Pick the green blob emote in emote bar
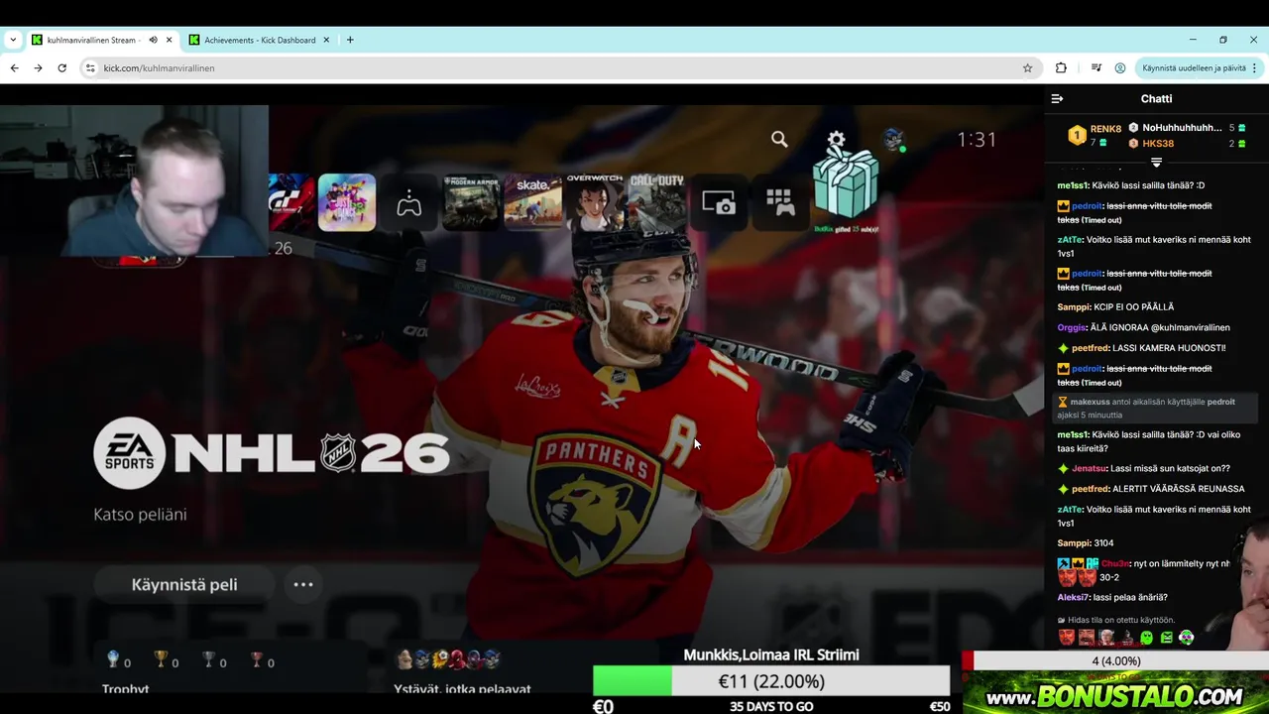Image resolution: width=1269 pixels, height=714 pixels. coord(1146,638)
